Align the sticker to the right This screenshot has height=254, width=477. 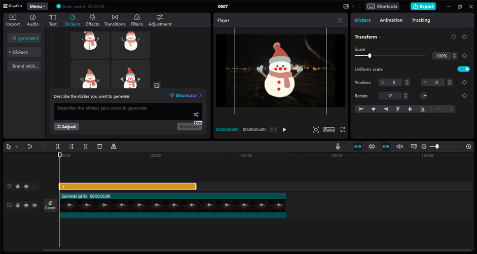[386, 109]
